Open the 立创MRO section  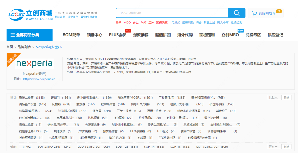click(230, 35)
